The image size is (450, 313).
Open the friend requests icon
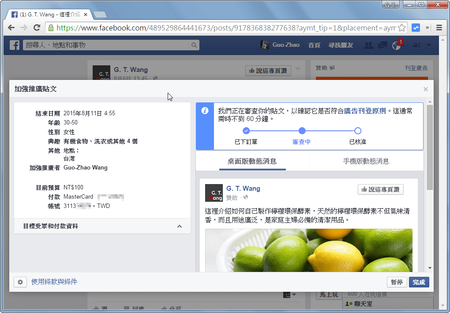[368, 45]
